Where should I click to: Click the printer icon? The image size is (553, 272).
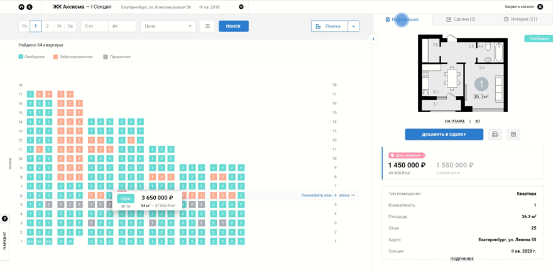point(495,134)
